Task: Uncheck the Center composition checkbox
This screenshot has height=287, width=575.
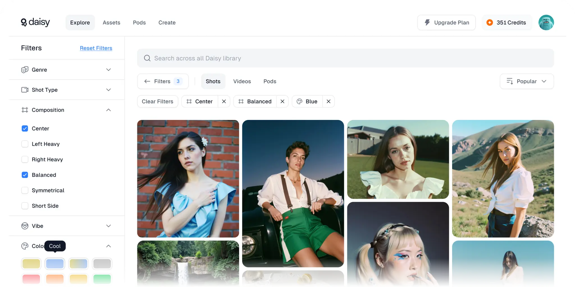Action: click(x=25, y=128)
